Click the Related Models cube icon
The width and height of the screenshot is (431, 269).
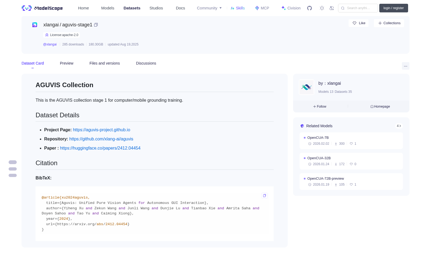302,126
